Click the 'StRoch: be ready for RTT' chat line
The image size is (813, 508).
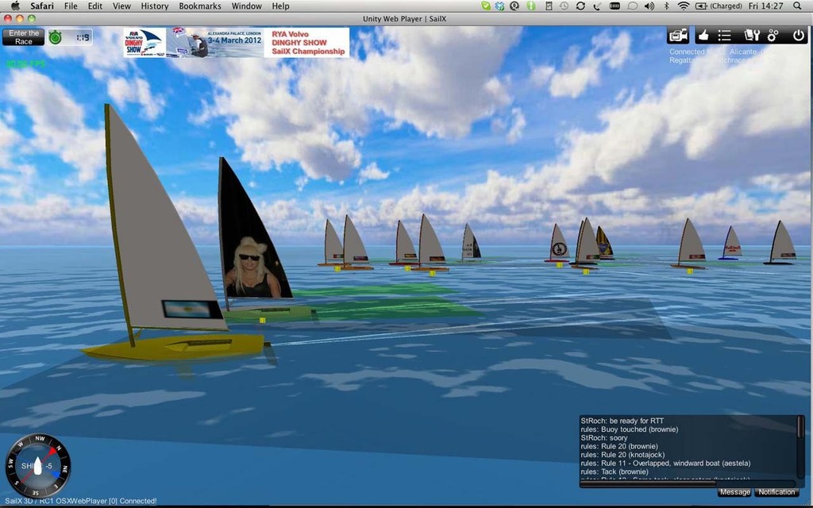coord(622,421)
